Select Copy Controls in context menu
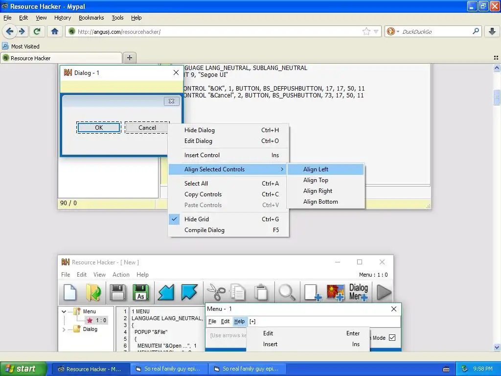 229,194
